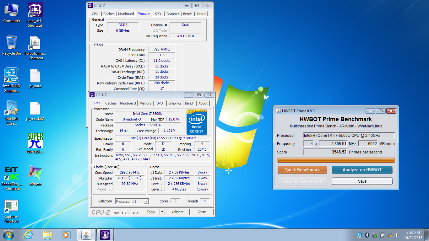
Task: Click NB Frequency value 2694.5 MHz
Action: tap(185, 36)
